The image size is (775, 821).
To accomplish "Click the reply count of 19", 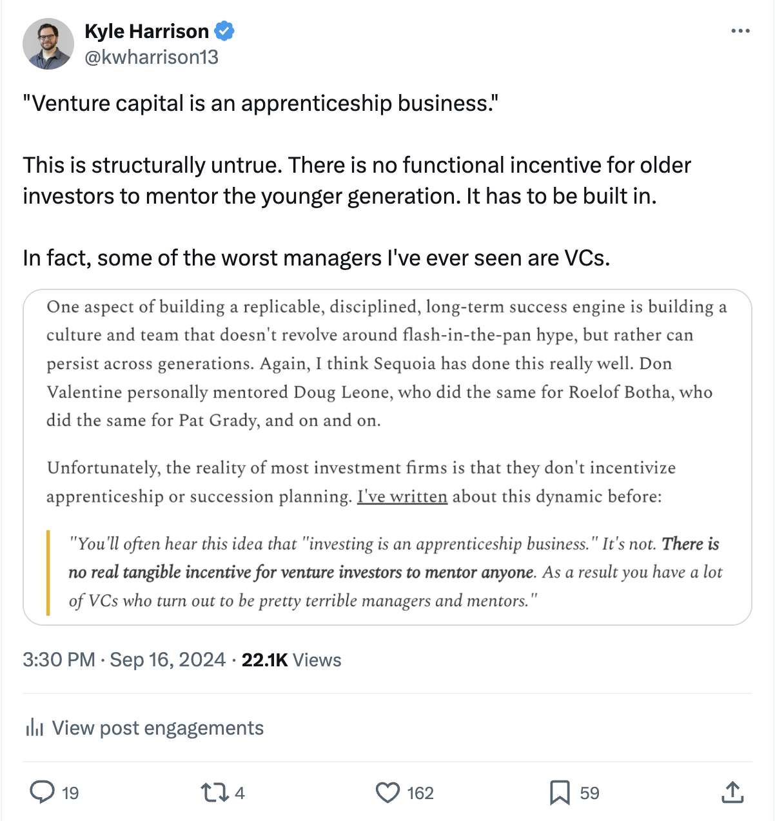I will 70,793.
